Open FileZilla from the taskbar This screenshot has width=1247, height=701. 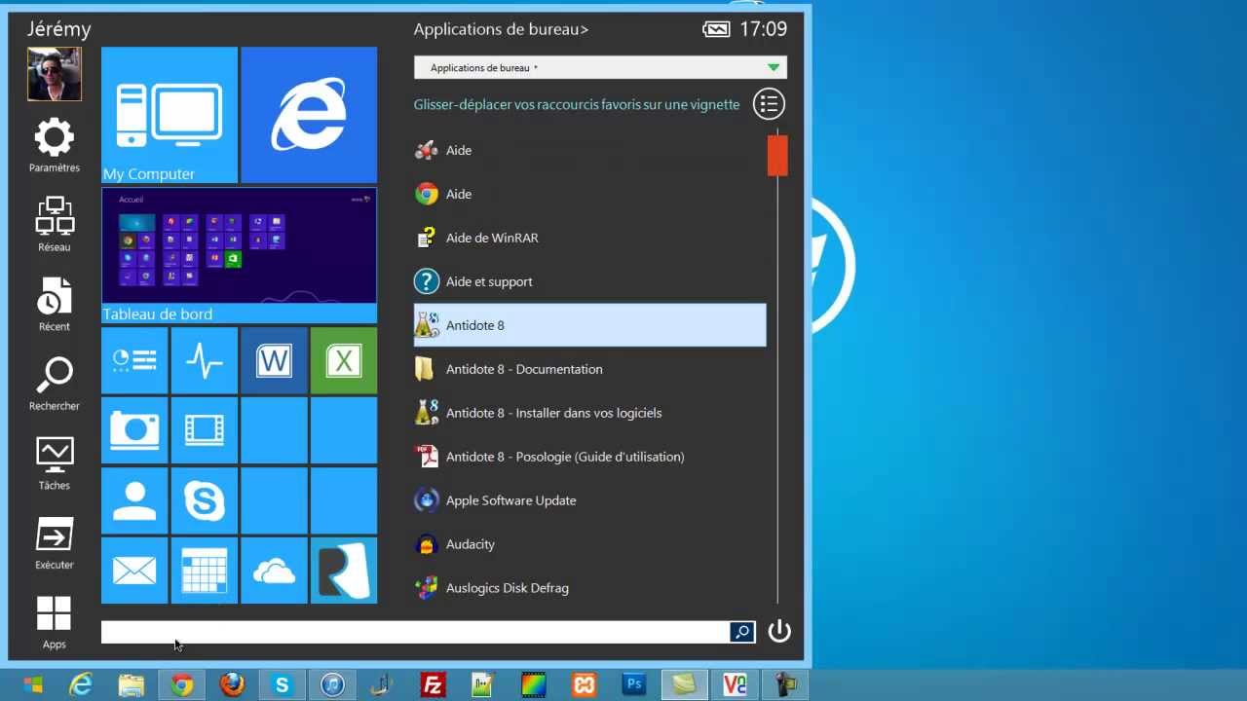(x=433, y=685)
